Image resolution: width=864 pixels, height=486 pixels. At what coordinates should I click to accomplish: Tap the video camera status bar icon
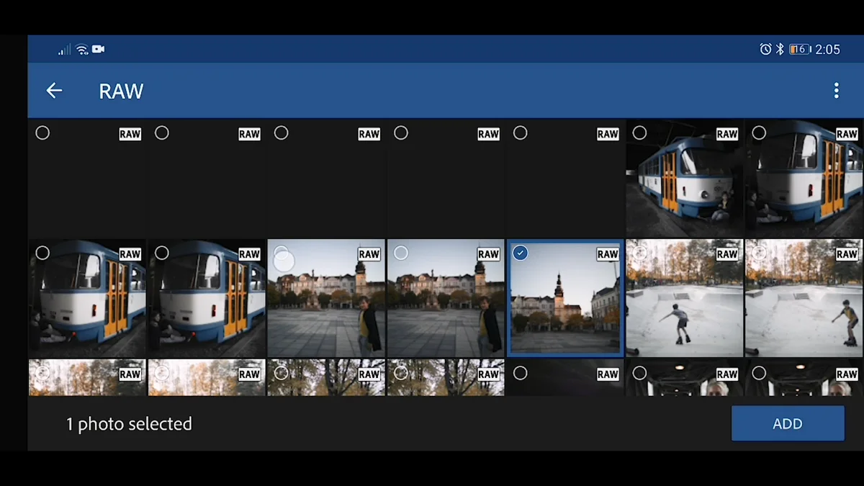[x=98, y=49]
